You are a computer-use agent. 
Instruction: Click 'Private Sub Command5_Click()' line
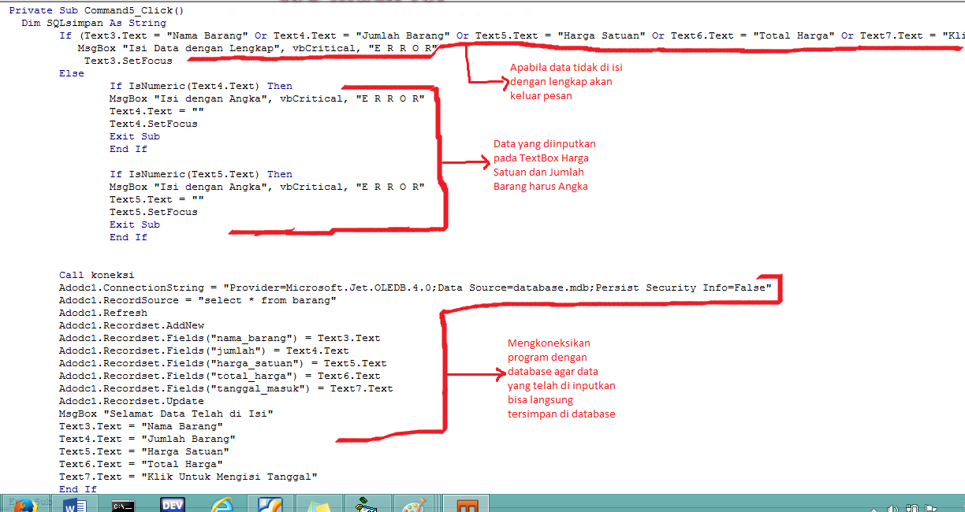tap(96, 10)
